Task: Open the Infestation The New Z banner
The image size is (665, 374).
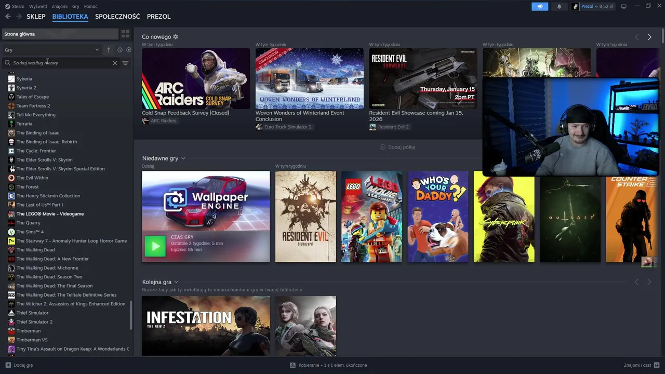Action: pyautogui.click(x=206, y=326)
